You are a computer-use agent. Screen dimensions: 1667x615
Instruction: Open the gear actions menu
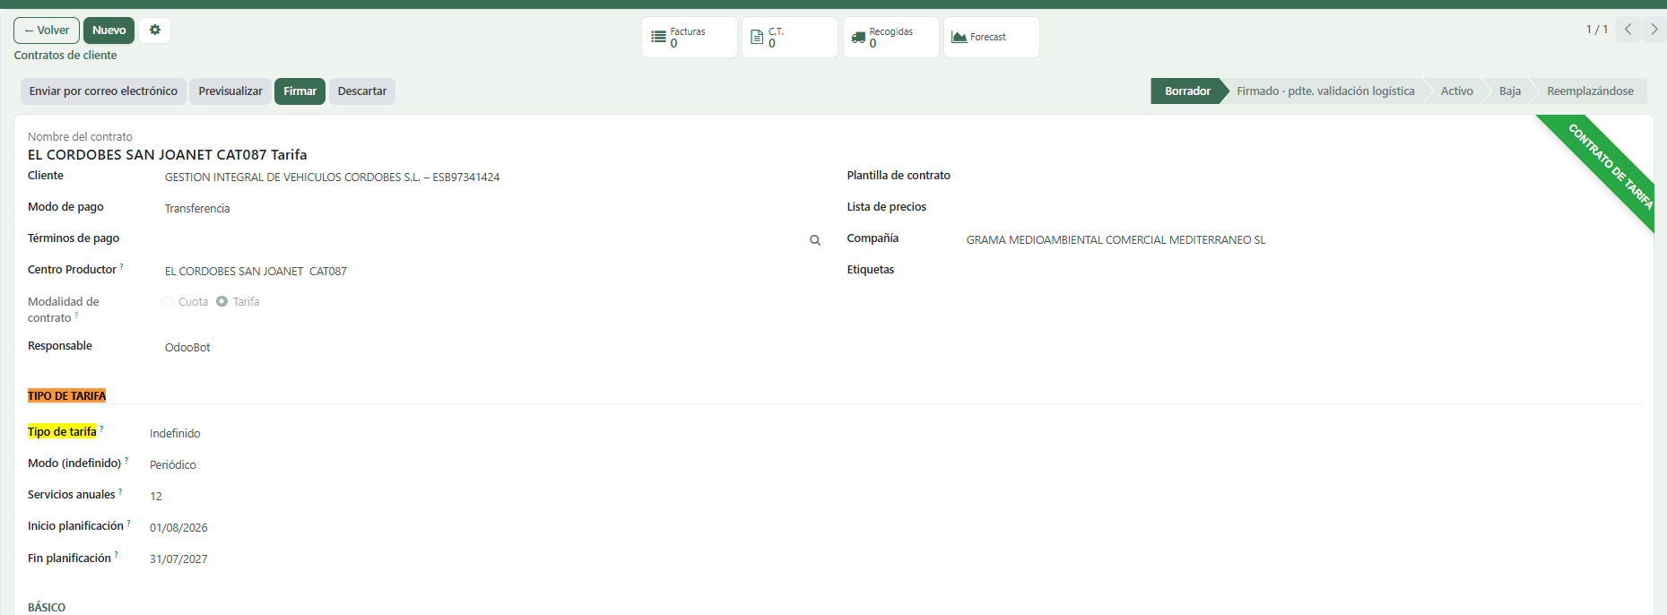(x=155, y=30)
